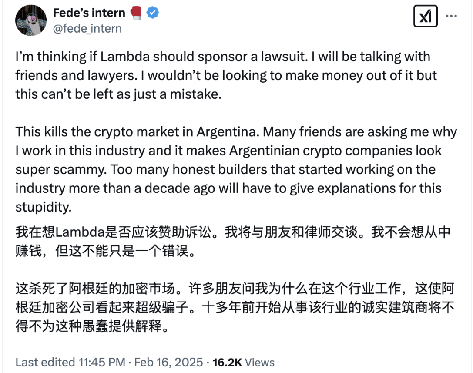
Task: Click the X logo inside the square button
Action: 425,16
